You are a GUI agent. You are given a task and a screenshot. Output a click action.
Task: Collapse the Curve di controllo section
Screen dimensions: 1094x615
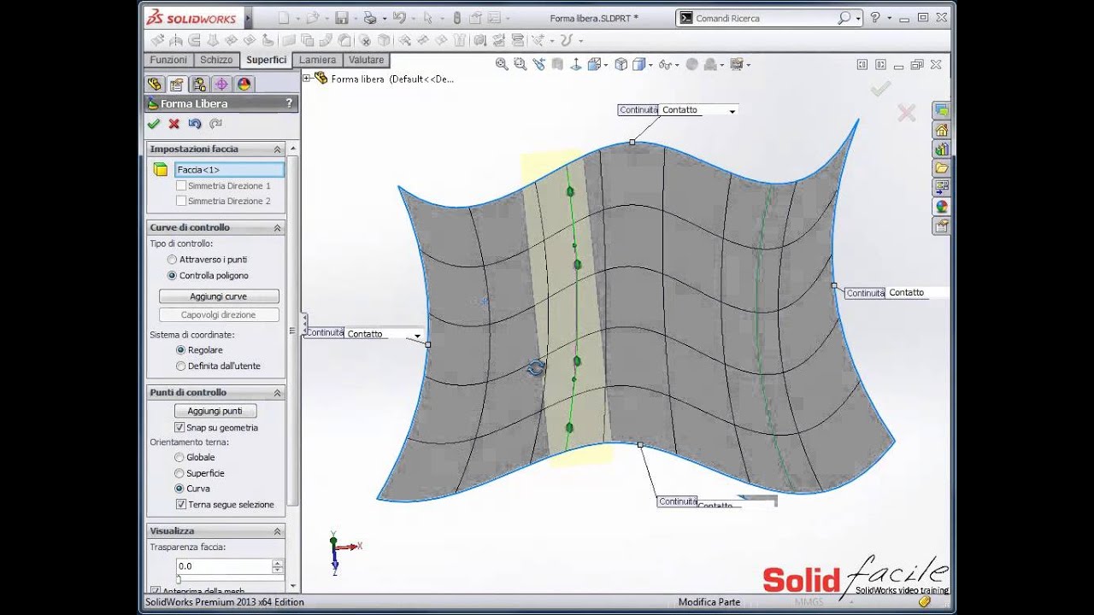(277, 227)
